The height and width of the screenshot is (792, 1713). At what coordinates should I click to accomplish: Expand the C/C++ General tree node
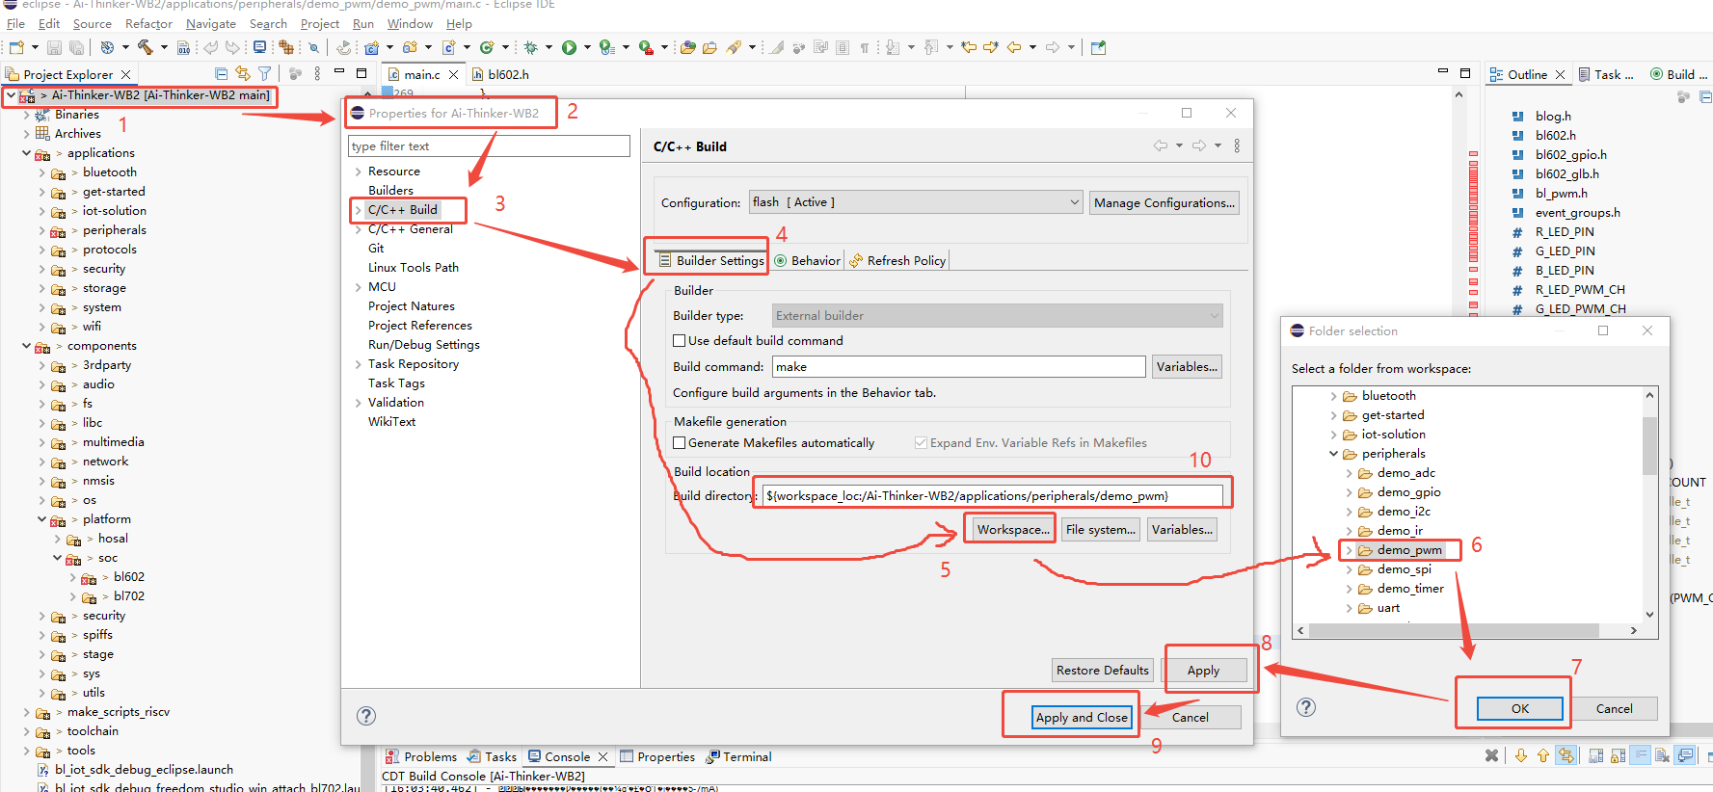coord(358,229)
